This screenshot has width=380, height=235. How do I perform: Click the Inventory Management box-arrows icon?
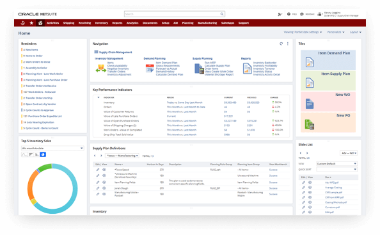101,69
